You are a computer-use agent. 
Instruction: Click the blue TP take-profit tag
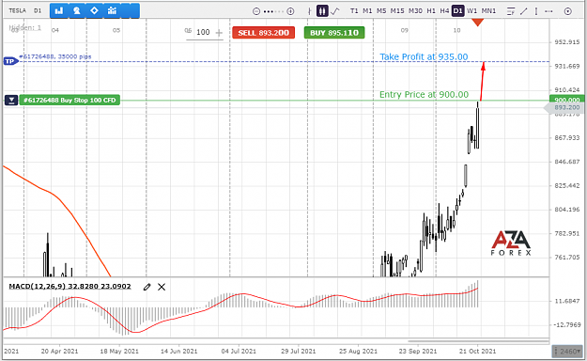10,61
